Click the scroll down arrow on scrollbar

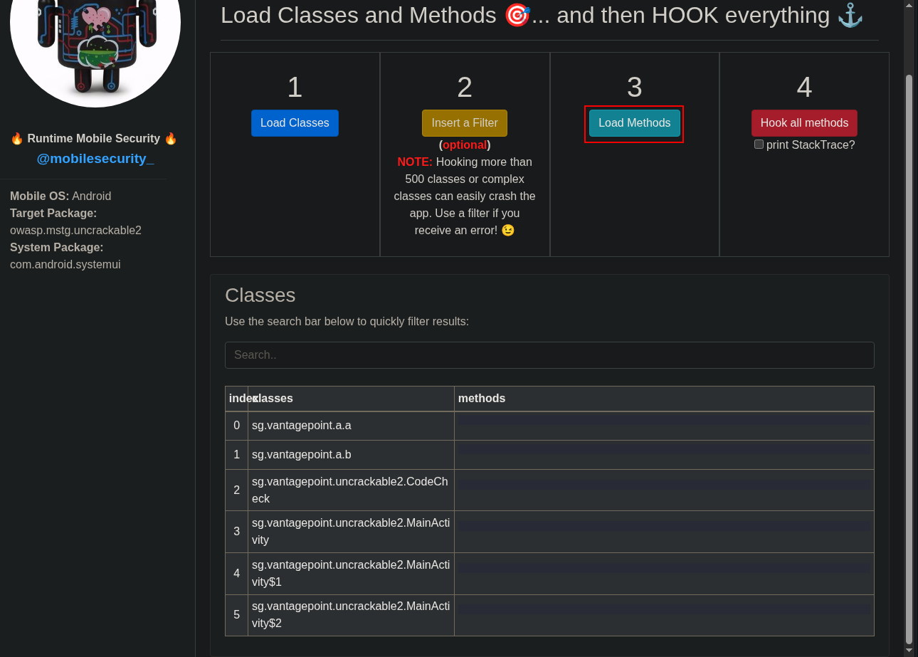(909, 651)
